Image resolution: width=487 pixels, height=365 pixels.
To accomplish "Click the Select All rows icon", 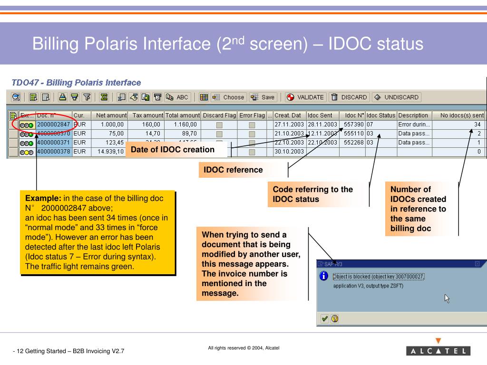I will [33, 97].
